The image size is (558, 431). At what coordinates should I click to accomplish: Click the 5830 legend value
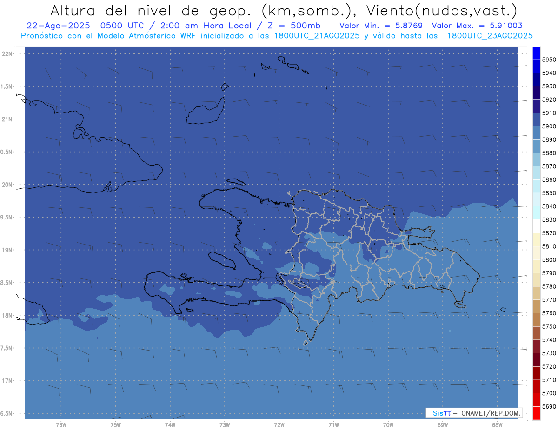[549, 219]
